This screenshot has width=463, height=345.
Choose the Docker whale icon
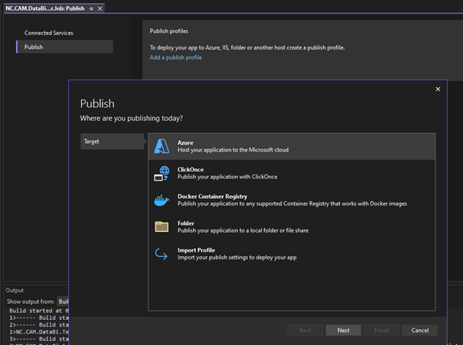click(x=161, y=200)
